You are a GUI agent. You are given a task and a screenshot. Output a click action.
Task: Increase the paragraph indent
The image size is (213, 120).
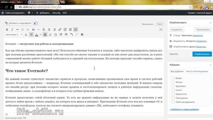tap(66, 35)
